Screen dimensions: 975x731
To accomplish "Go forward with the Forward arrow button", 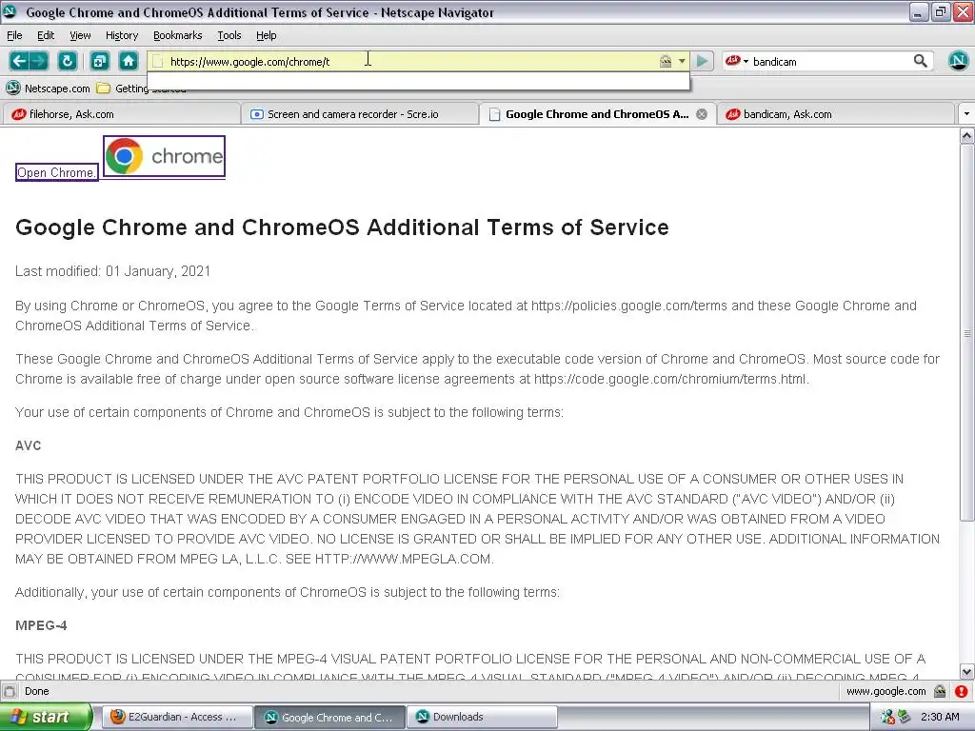I will pos(38,61).
